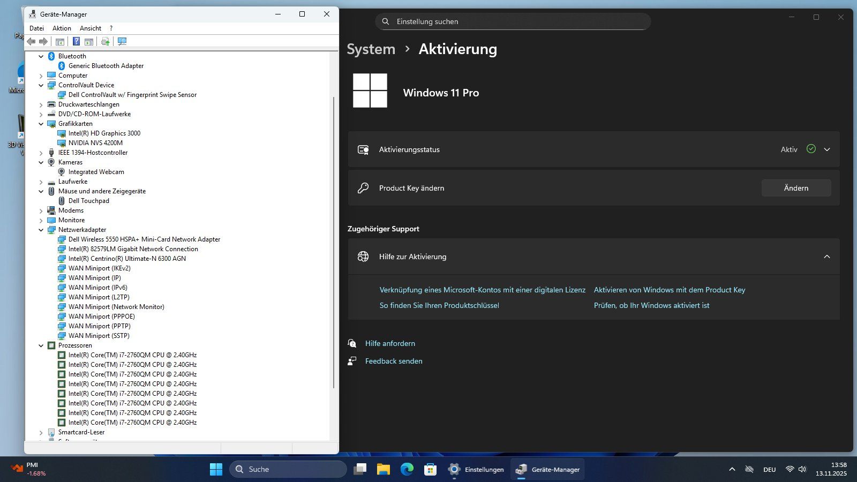Viewport: 857px width, 482px height.
Task: Expand the Aktivierungsstatus details chevron
Action: click(x=827, y=149)
